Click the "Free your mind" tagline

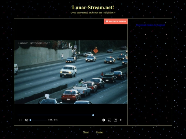[x=93, y=13]
